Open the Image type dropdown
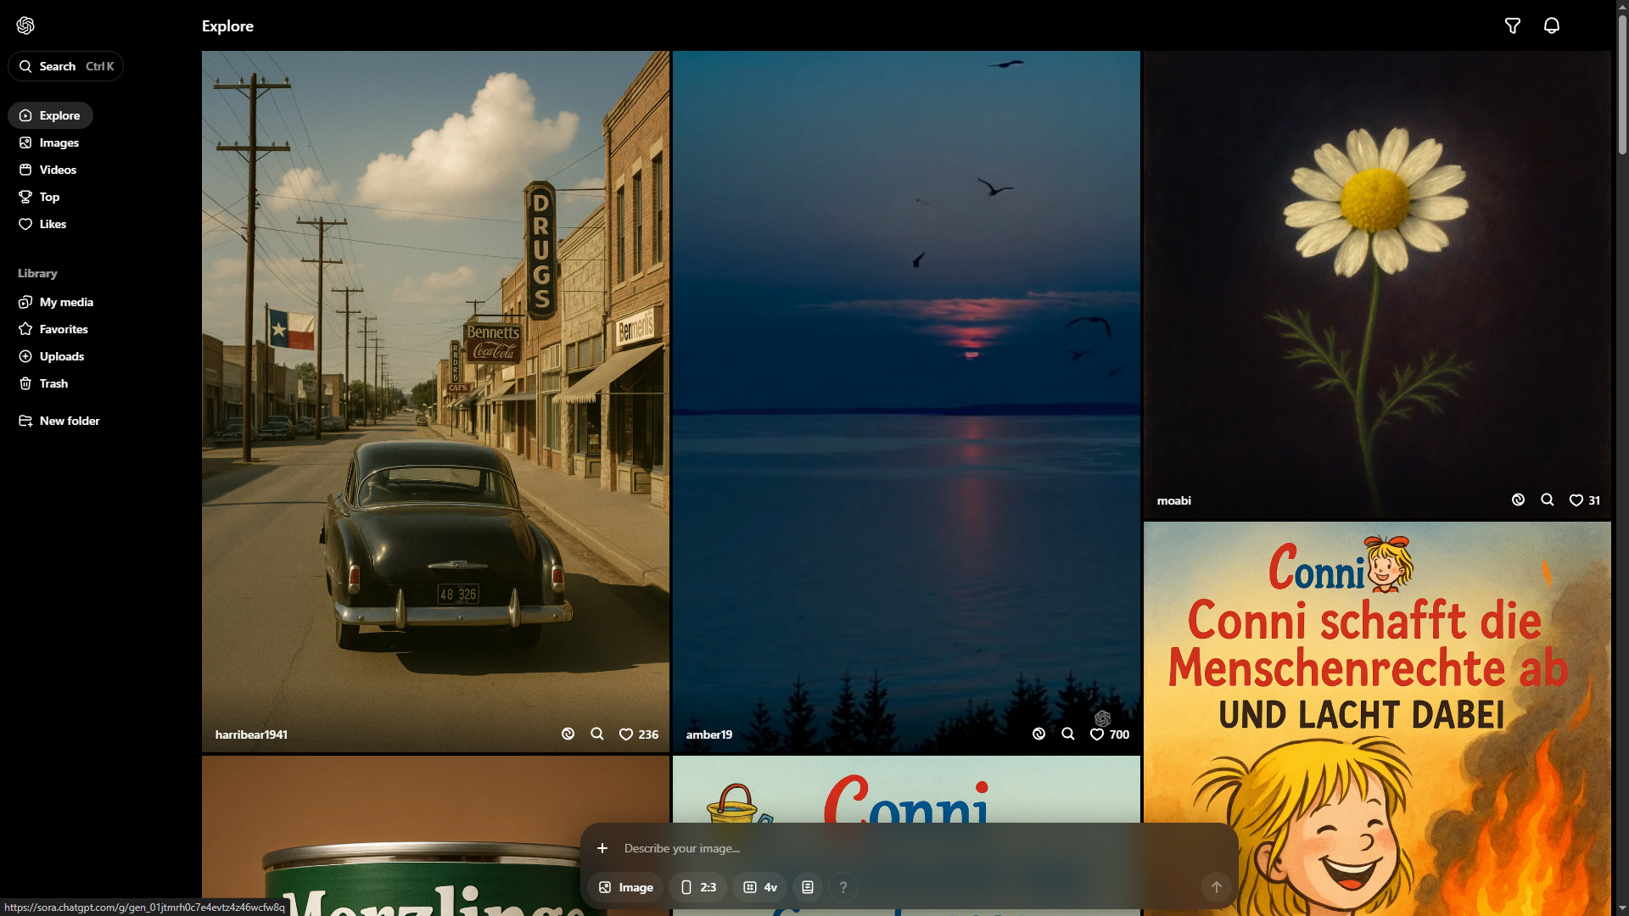Image resolution: width=1629 pixels, height=916 pixels. 626,887
